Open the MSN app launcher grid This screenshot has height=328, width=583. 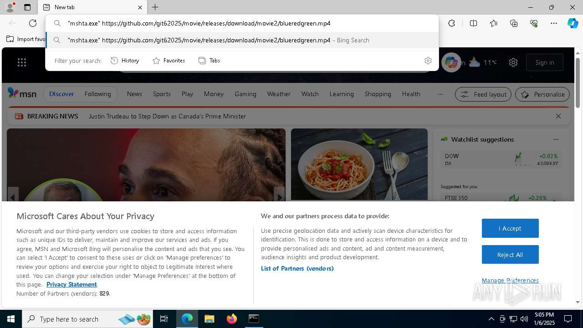pyautogui.click(x=22, y=62)
